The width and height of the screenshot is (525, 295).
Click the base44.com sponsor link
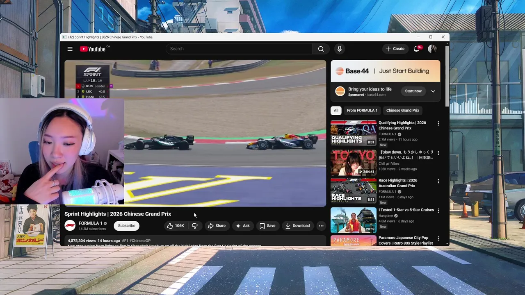[376, 95]
